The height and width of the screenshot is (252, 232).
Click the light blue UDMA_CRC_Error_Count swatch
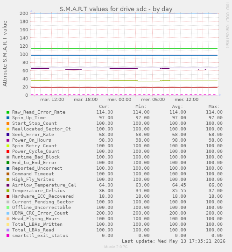pos(8,213)
